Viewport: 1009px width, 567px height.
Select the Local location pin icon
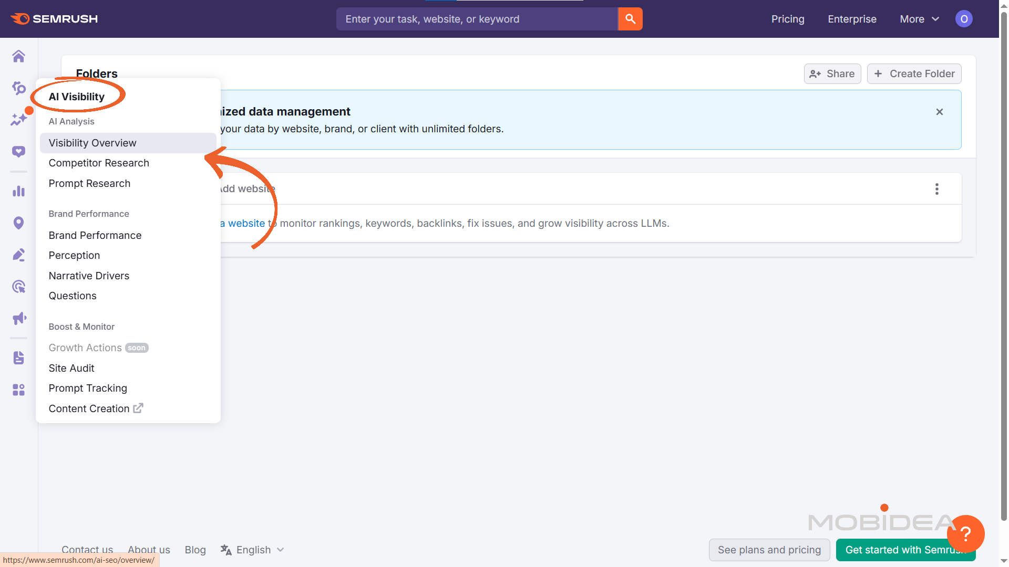18,223
